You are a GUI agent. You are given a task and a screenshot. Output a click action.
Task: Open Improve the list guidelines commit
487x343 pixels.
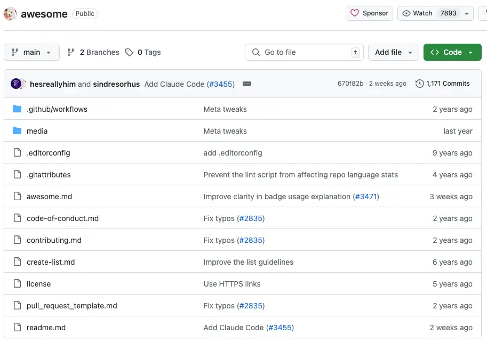point(249,262)
